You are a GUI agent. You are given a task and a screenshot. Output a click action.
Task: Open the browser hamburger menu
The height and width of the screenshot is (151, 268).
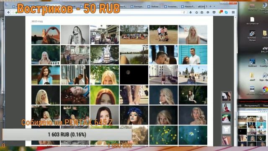click(233, 12)
